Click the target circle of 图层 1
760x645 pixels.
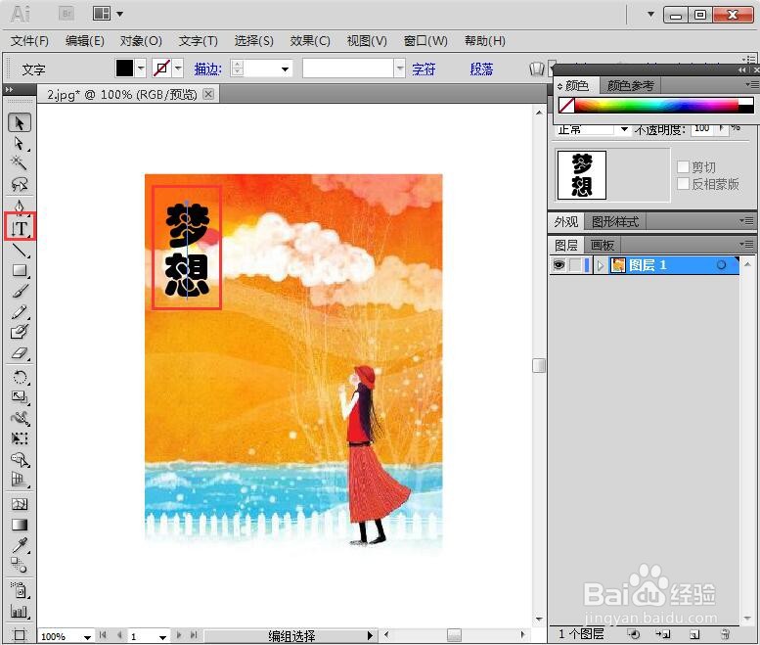[x=721, y=265]
